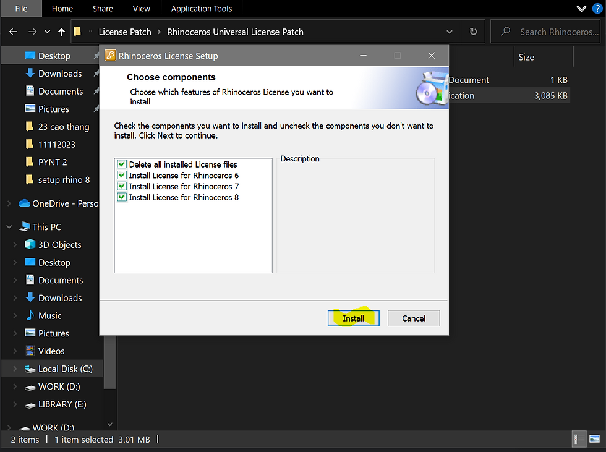The image size is (606, 452).
Task: Select the 3,085 KB application file
Action: pyautogui.click(x=510, y=95)
